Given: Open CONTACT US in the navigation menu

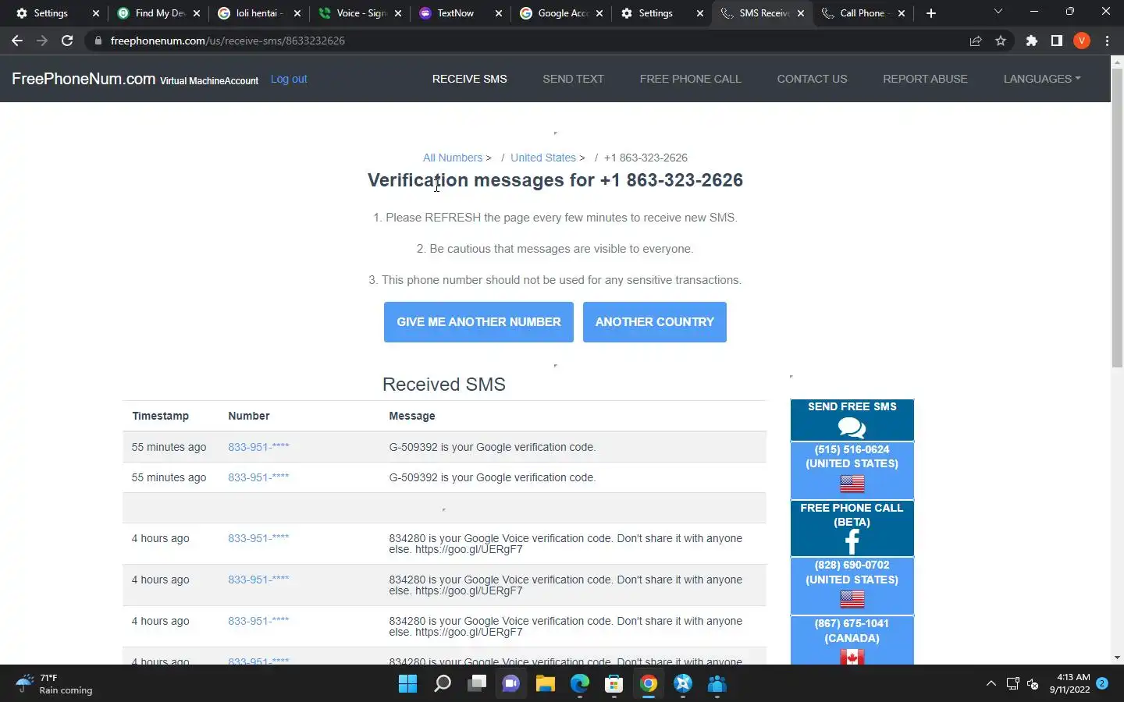Looking at the screenshot, I should click(812, 79).
